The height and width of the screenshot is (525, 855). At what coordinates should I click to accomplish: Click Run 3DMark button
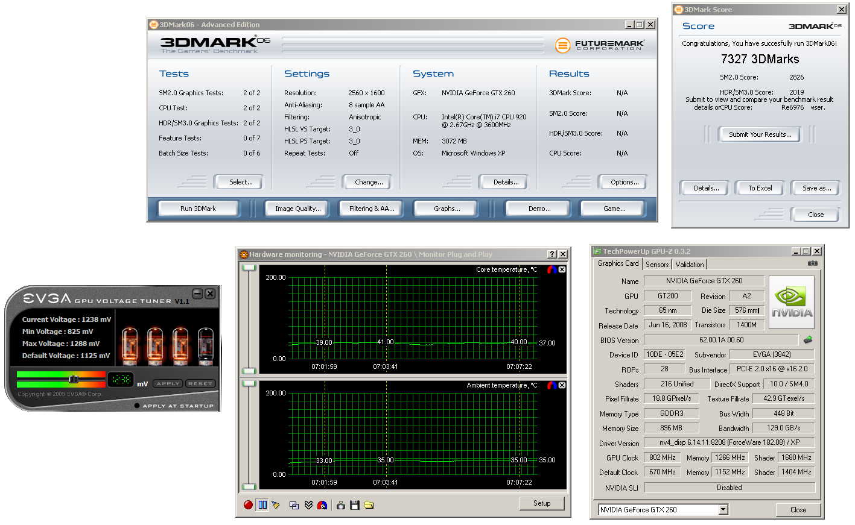198,209
